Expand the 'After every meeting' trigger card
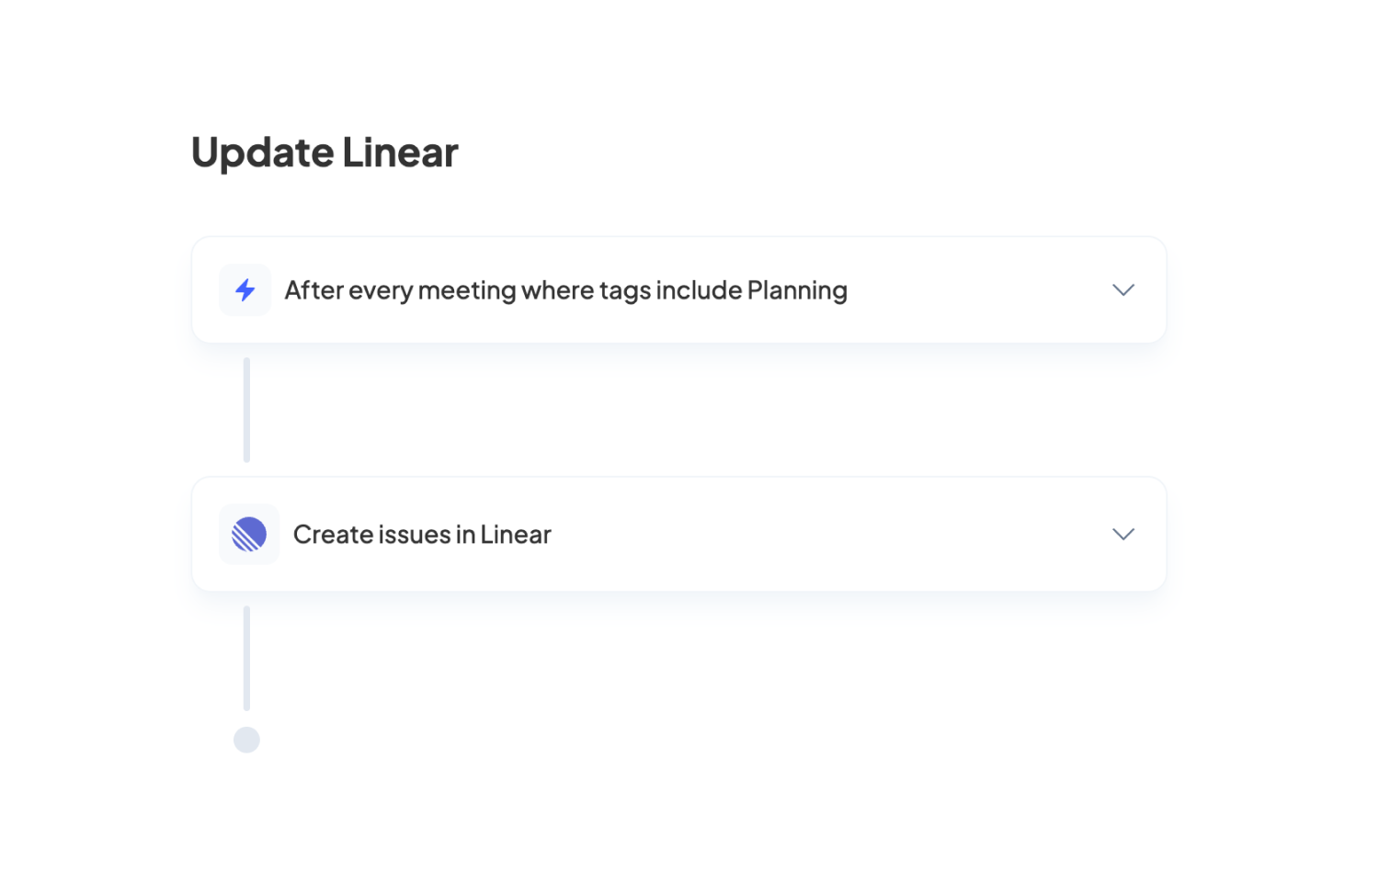The width and height of the screenshot is (1379, 882). coord(1123,289)
